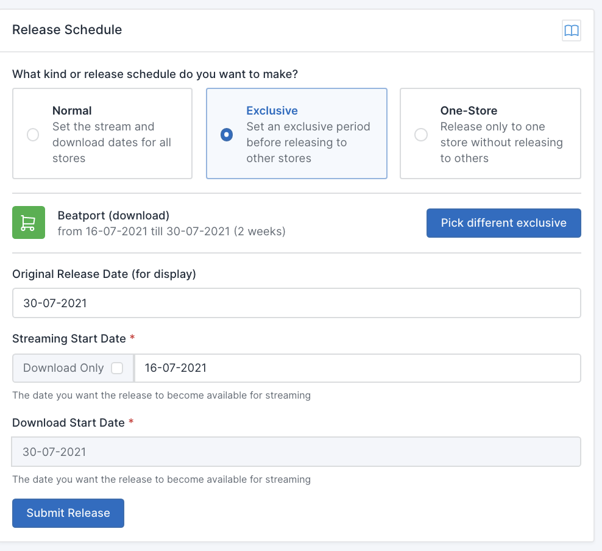Click the "Normal" card title text
This screenshot has height=551, width=602.
(72, 111)
